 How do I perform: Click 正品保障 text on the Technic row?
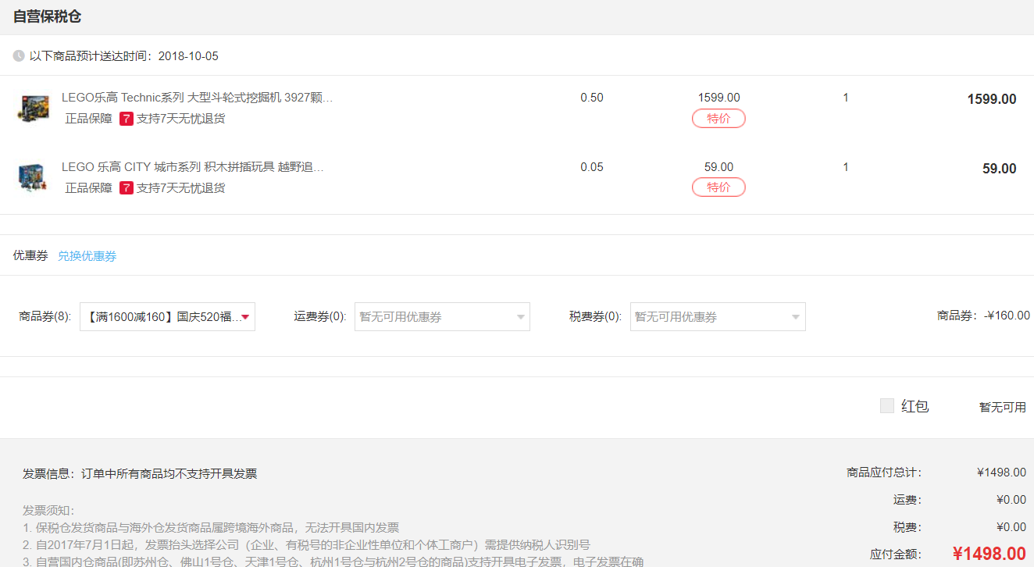(x=89, y=119)
